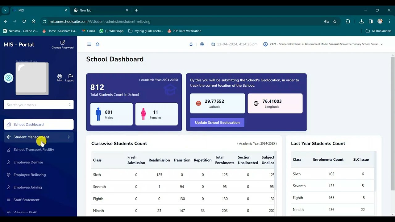The image size is (395, 222).
Task: Open Gmail bookmark
Action: 88,31
